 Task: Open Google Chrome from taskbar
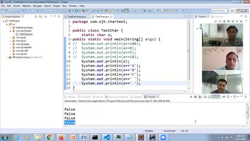(50, 137)
